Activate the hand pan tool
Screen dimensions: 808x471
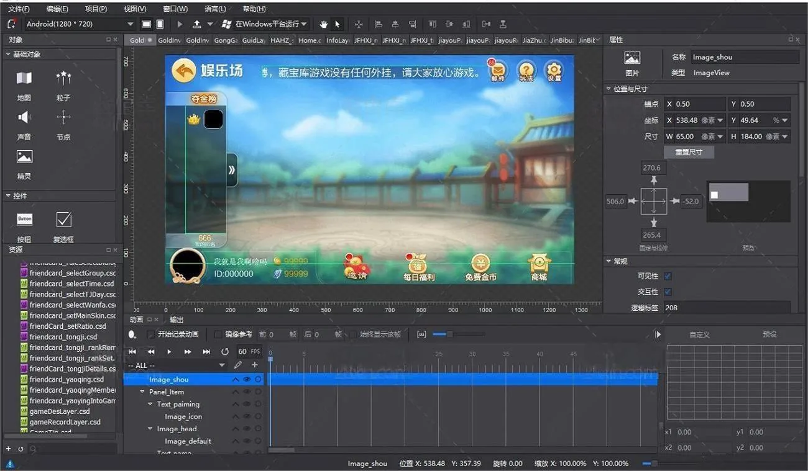click(x=323, y=24)
